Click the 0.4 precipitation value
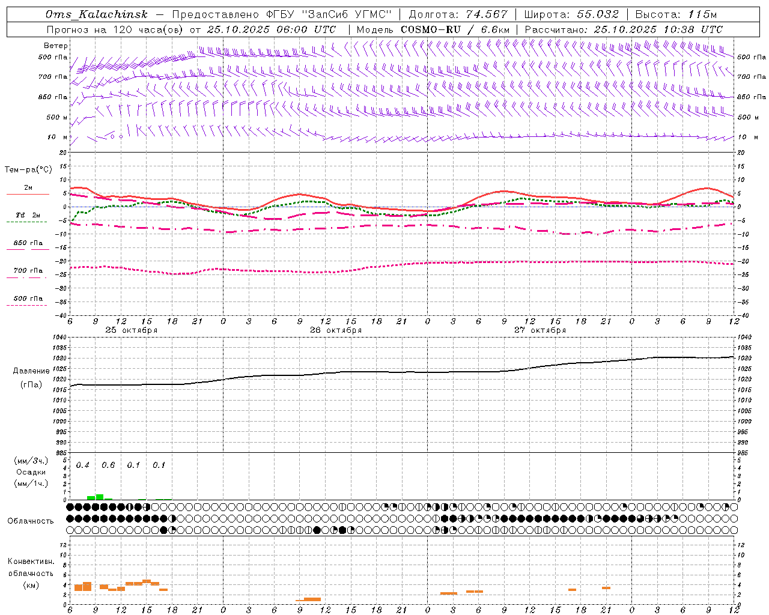This screenshot has height=615, width=769. [x=83, y=465]
